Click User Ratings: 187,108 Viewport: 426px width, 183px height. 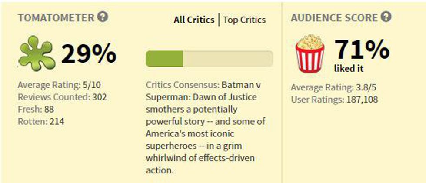click(x=334, y=100)
